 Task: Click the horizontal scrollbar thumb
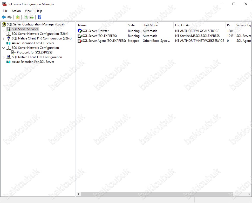157,194
